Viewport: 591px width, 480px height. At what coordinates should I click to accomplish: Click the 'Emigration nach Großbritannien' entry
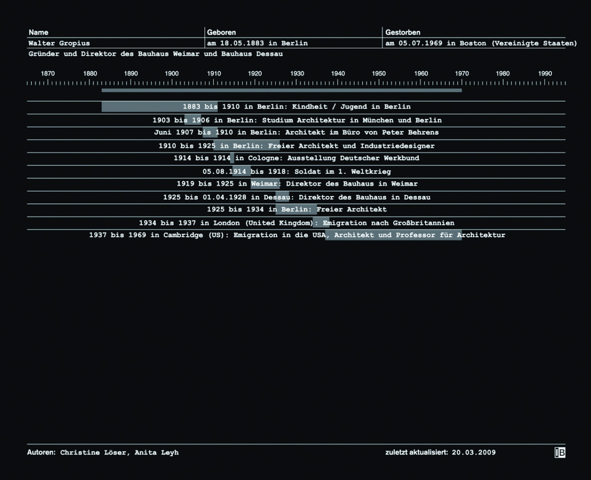[x=296, y=223]
